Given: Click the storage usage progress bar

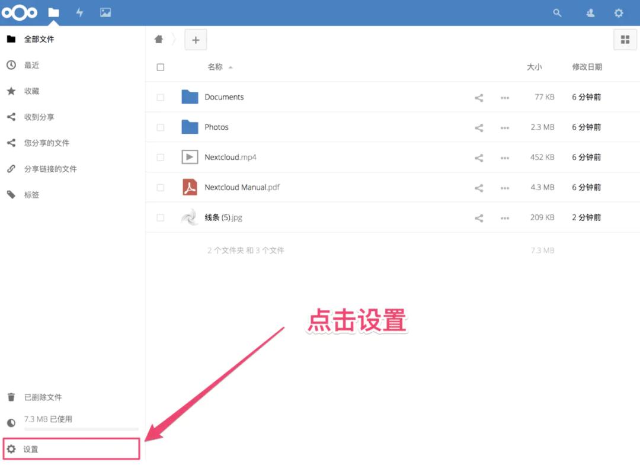Looking at the screenshot, I should click(81, 429).
